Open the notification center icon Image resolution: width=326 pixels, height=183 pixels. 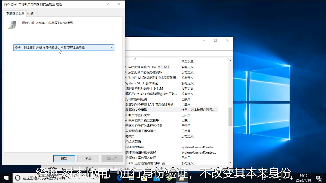pos(318,178)
